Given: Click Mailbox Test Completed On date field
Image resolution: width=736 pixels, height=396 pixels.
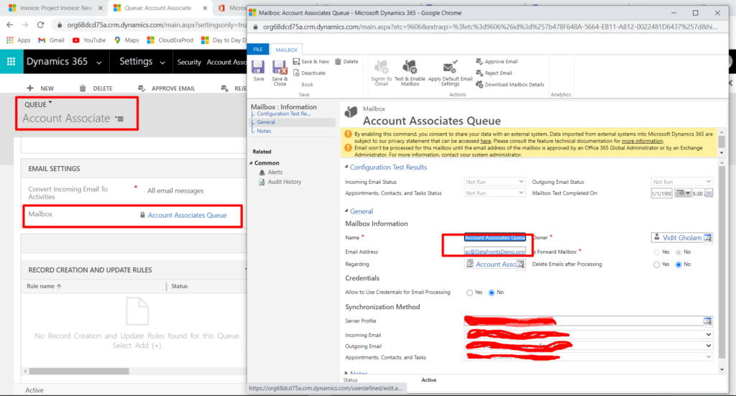Looking at the screenshot, I should coord(661,193).
